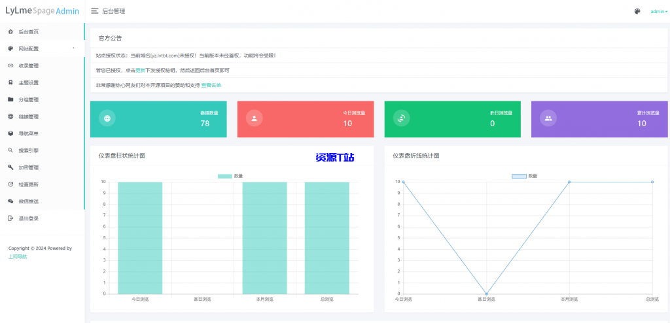Click the 今日浏览 bar in bar chart
The image size is (670, 323).
[140, 238]
